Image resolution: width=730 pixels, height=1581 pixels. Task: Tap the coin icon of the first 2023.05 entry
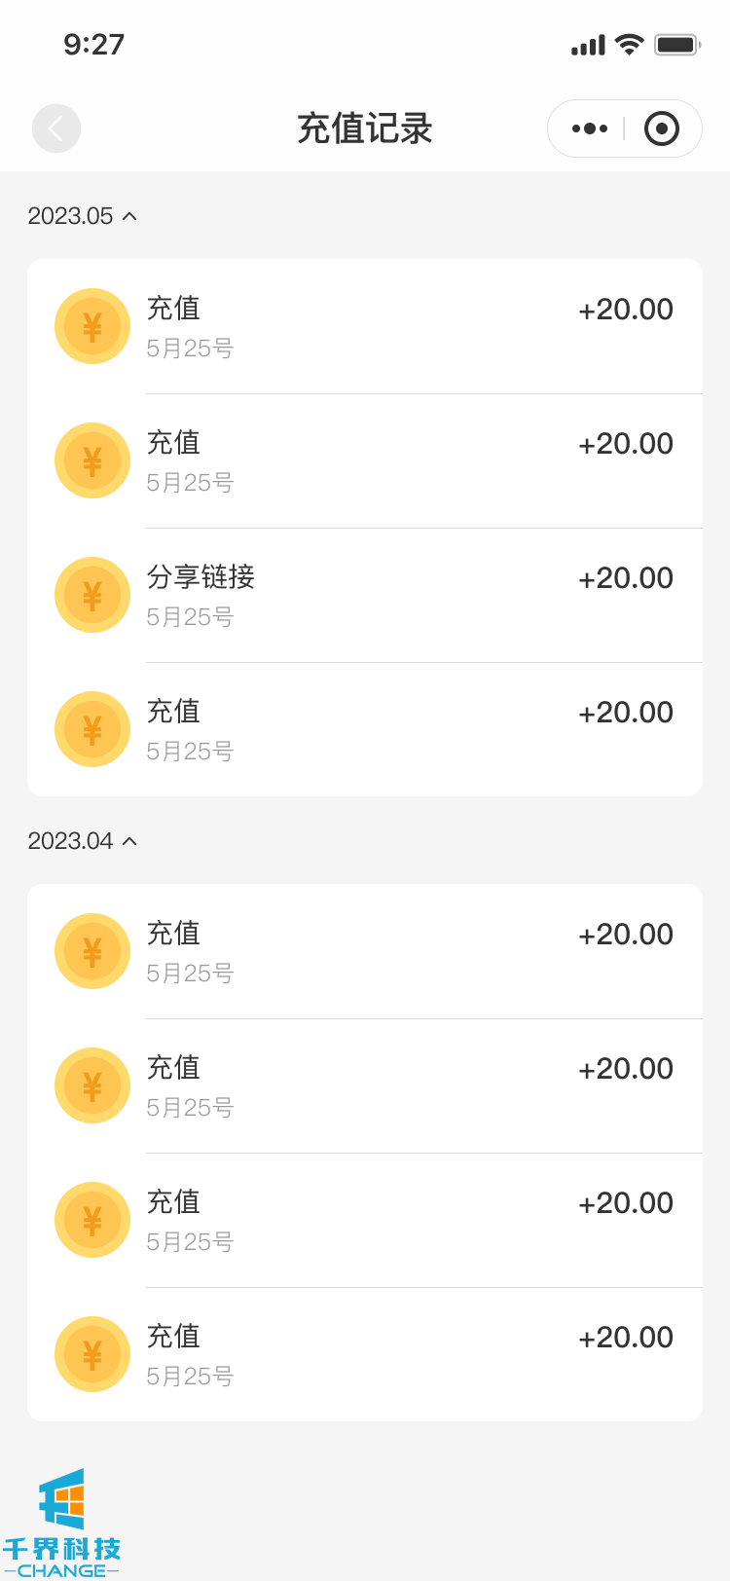[x=92, y=326]
